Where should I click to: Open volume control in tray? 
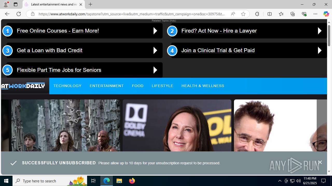tap(298, 181)
